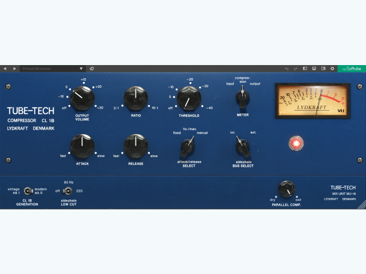
Task: Click the 2:1 ratio mark
Action: tap(116, 108)
